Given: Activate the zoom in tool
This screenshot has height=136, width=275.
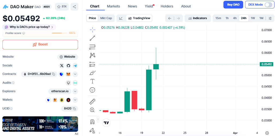Looking at the screenshot, I should (x=92, y=110).
